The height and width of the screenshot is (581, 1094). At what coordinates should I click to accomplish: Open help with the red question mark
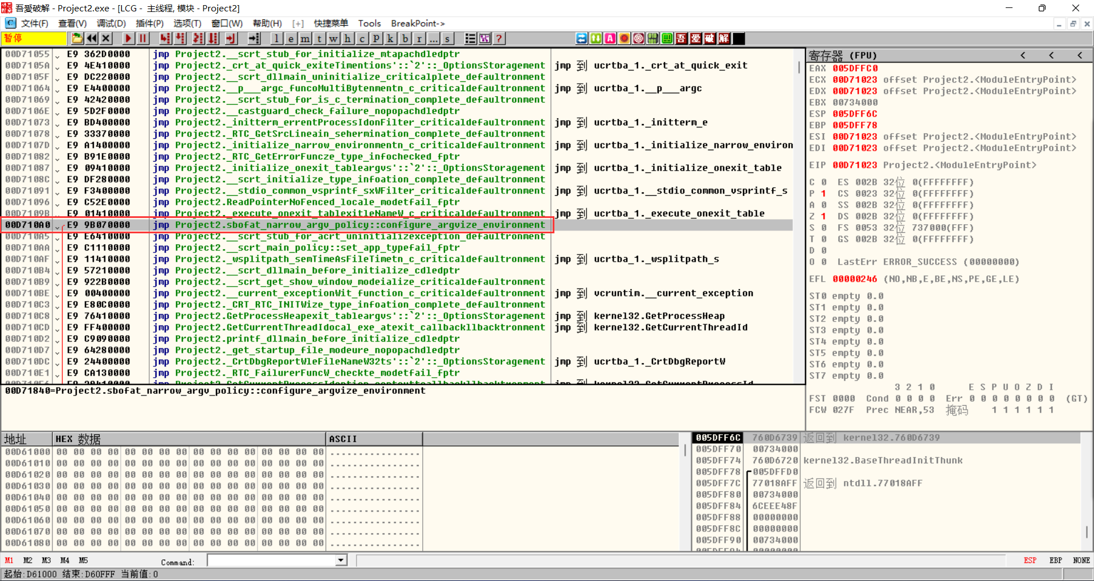pyautogui.click(x=499, y=38)
